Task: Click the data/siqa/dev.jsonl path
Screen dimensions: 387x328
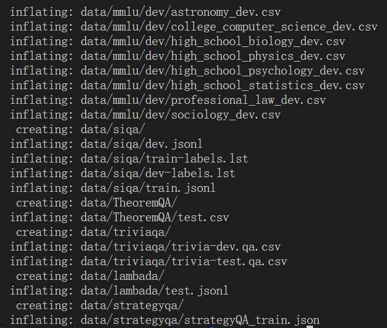Action: [142, 144]
